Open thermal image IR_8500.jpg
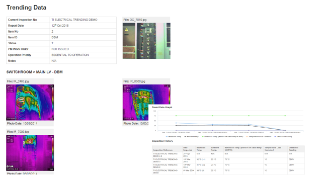Image resolution: width=322 pixels, height=181 pixels. [146, 103]
